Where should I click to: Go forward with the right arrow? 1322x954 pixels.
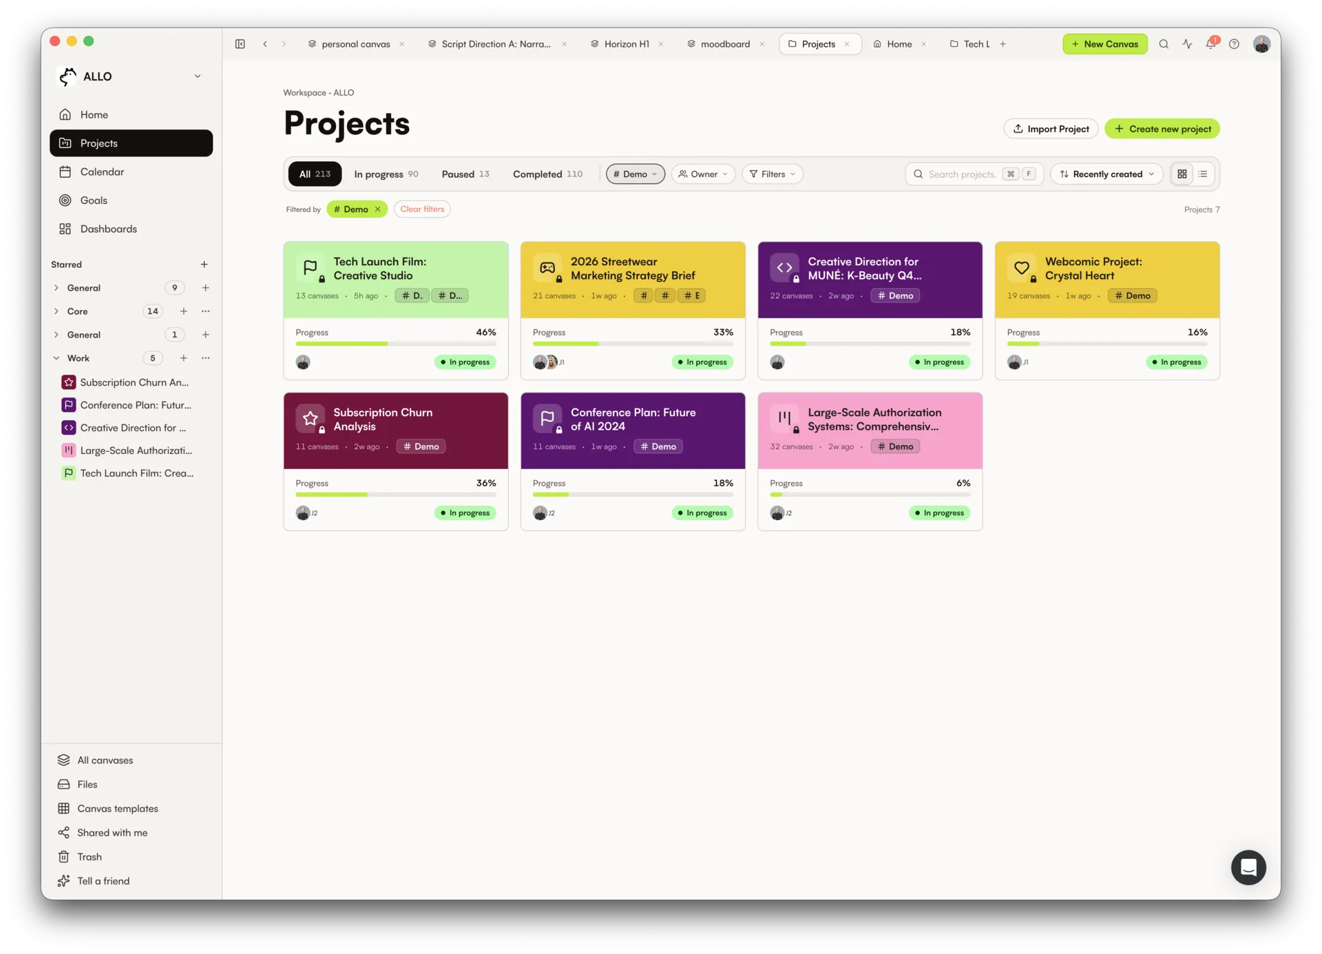click(284, 44)
